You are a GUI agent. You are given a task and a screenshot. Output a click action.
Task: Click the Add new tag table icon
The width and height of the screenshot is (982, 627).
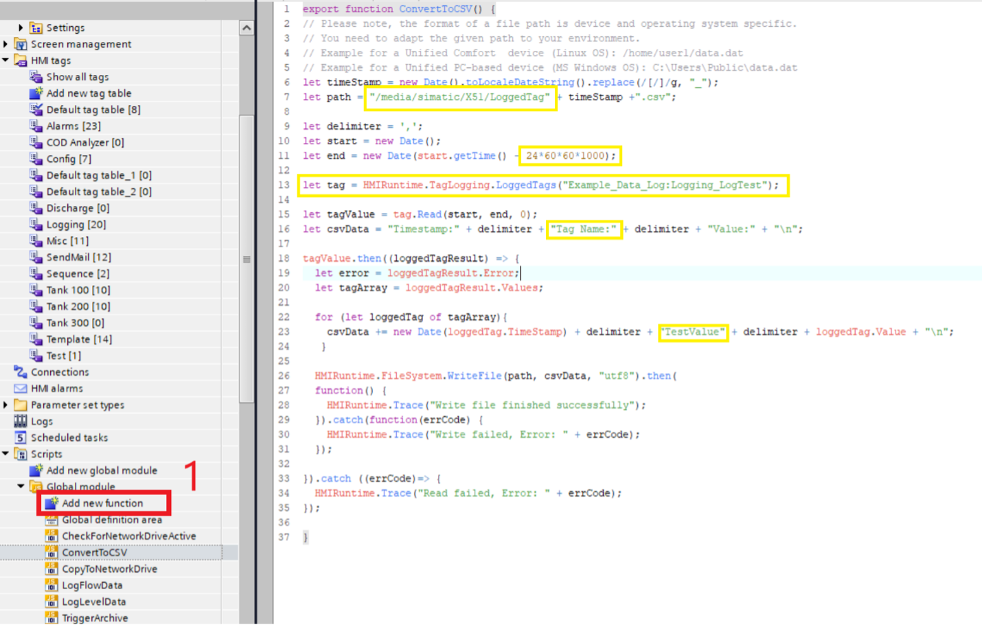(36, 93)
